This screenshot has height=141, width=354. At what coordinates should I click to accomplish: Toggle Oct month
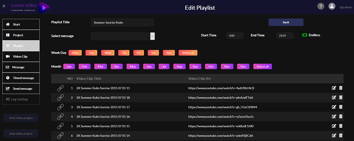(211, 67)
